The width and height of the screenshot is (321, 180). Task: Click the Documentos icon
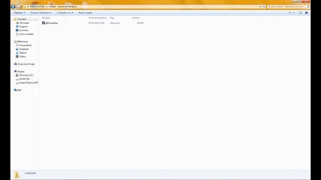(17, 45)
